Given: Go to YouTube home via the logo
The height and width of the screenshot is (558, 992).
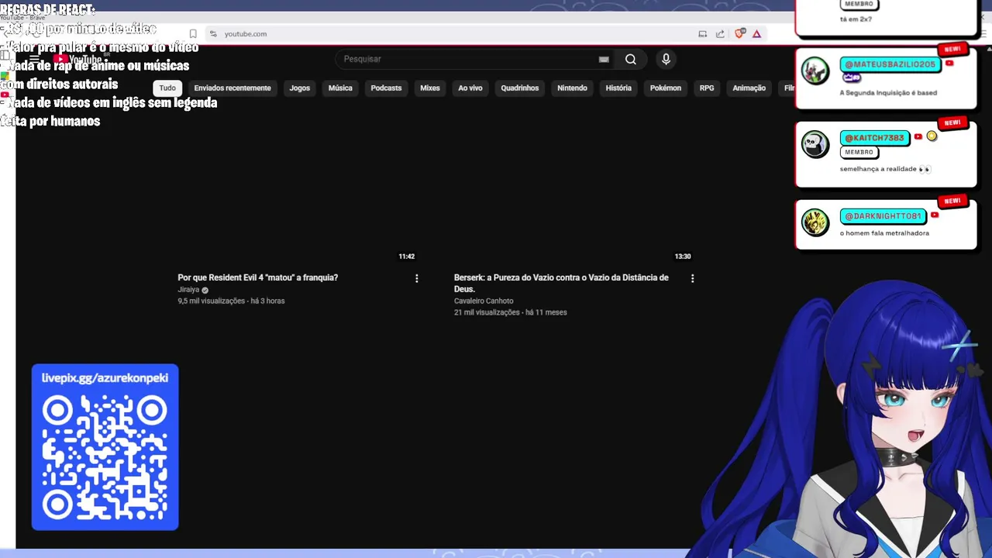Looking at the screenshot, I should point(77,60).
